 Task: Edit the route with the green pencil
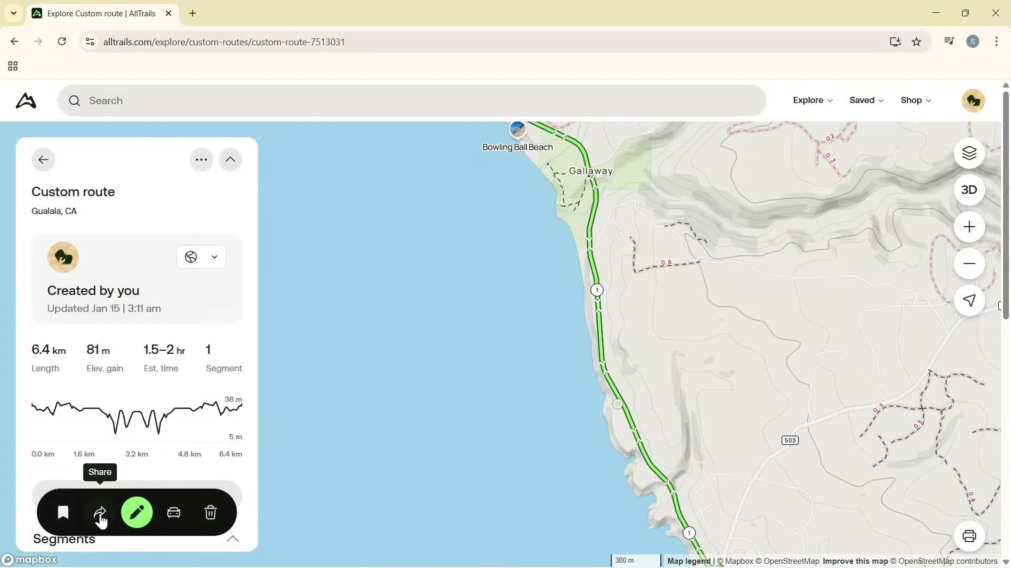coord(136,512)
